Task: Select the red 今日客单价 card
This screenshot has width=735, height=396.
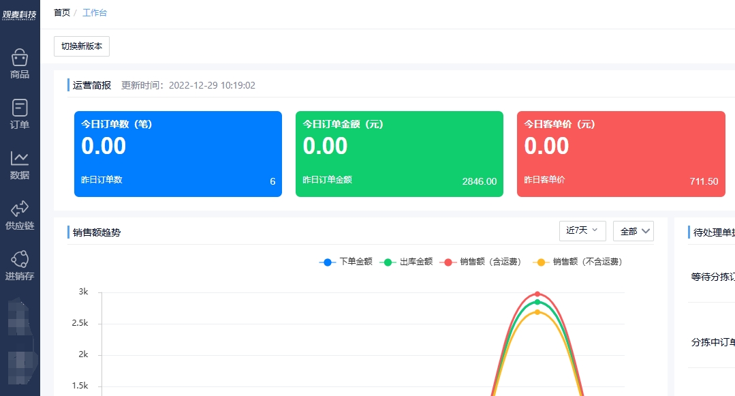Action: (x=621, y=154)
